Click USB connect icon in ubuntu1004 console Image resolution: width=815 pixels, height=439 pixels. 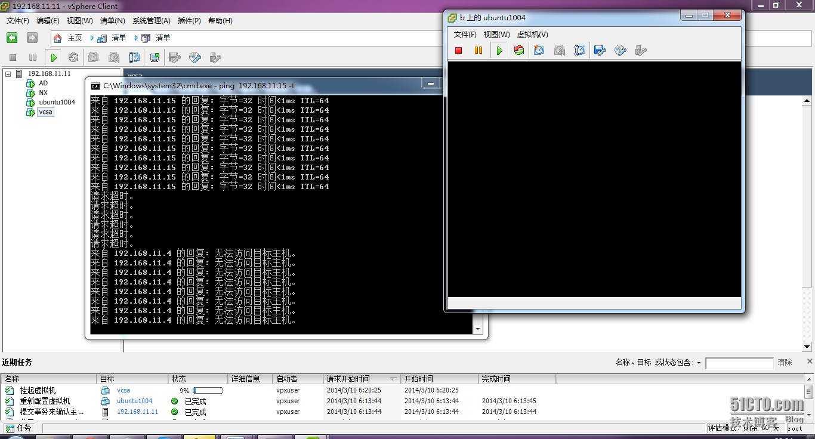coord(641,50)
